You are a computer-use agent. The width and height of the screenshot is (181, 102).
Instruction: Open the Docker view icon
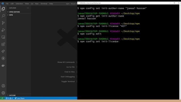click(3, 65)
